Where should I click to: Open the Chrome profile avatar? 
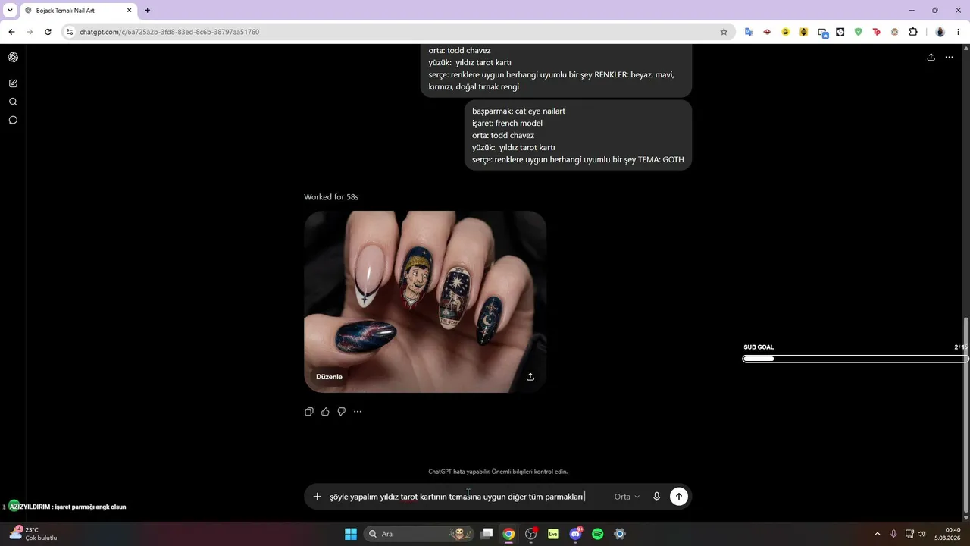coord(940,32)
